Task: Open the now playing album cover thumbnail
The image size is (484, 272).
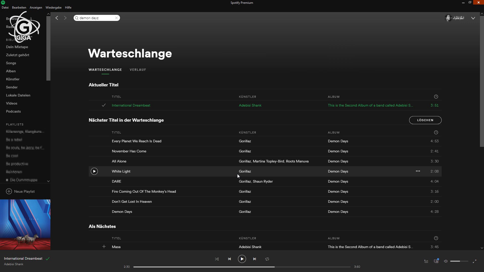Action: (25, 225)
